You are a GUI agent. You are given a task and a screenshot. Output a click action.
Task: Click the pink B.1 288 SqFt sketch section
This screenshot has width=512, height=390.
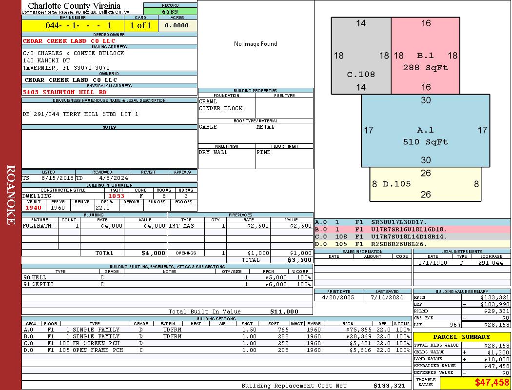tap(426, 56)
